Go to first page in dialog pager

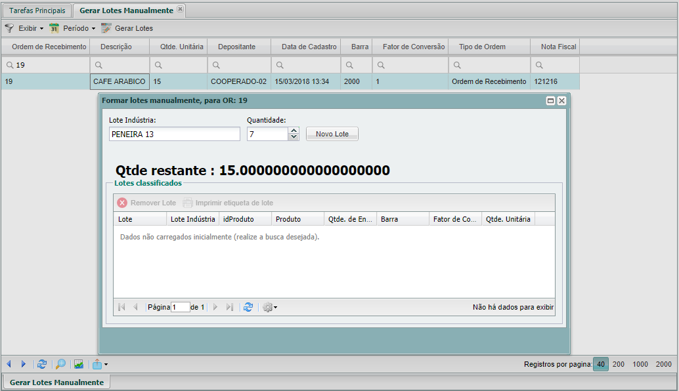click(121, 307)
